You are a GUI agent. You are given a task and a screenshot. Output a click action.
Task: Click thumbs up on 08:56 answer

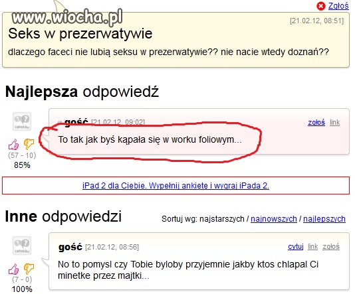[x=13, y=269]
